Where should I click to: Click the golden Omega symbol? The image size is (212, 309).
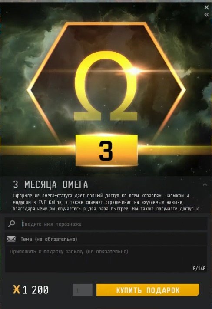tap(106, 86)
